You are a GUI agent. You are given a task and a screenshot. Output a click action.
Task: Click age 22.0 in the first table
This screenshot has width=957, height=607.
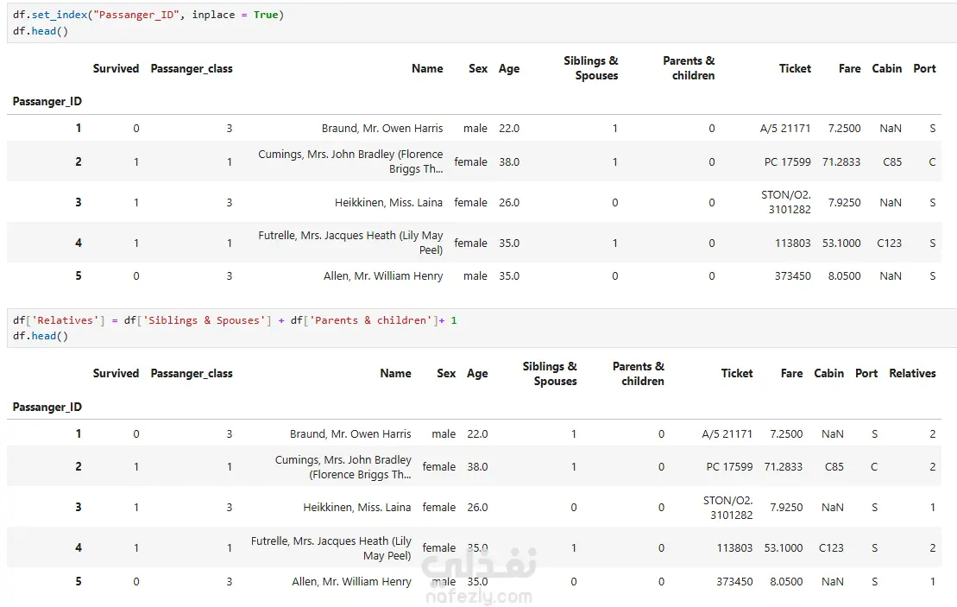(509, 129)
